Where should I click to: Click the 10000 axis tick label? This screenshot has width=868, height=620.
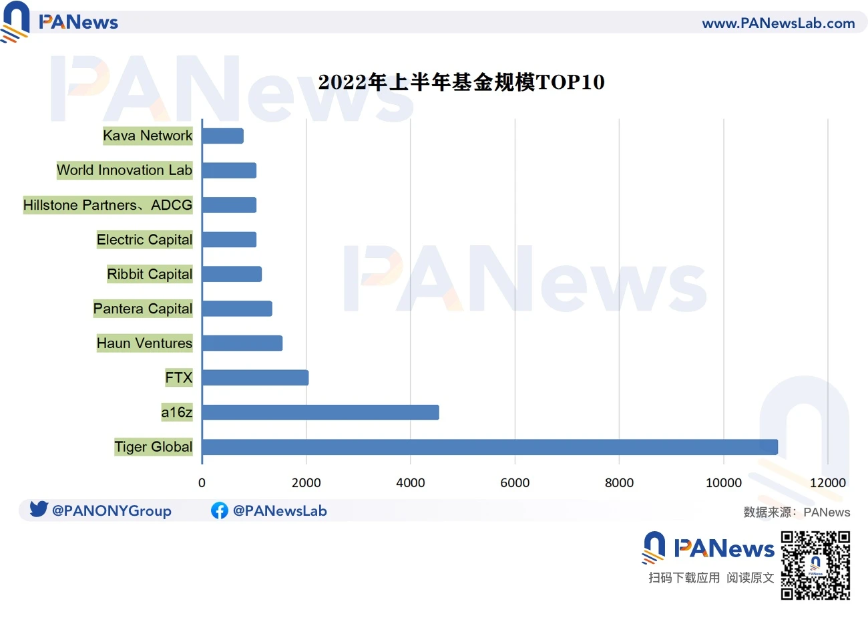[724, 483]
